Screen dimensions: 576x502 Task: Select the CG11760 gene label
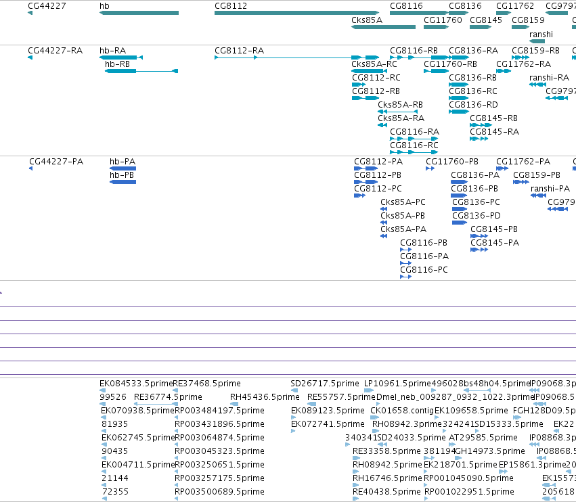click(x=443, y=20)
